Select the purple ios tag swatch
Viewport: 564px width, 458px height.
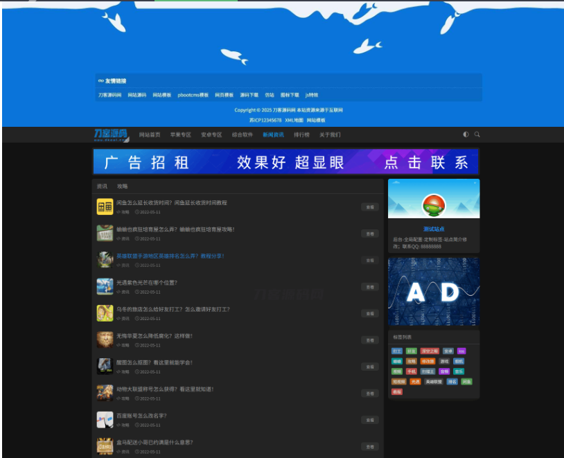(x=461, y=351)
